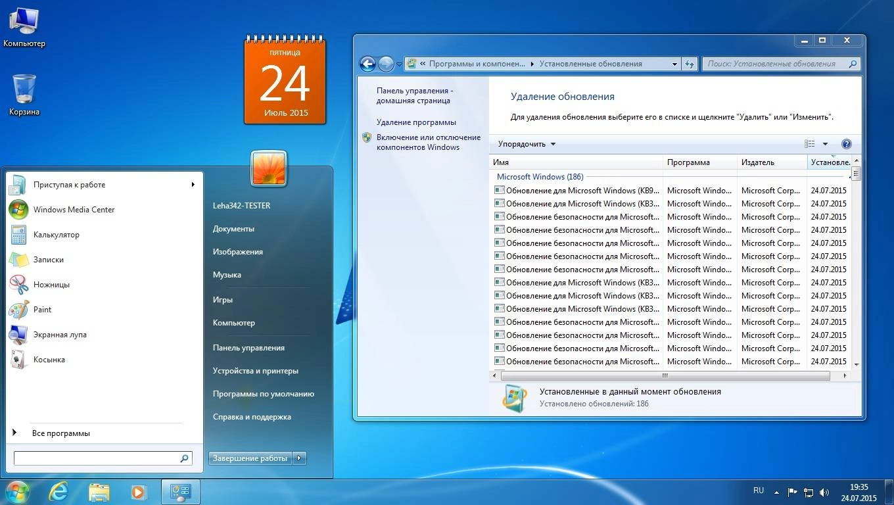Click the vertical scrollbar down arrow
Screen dimensions: 894x505
coord(857,364)
